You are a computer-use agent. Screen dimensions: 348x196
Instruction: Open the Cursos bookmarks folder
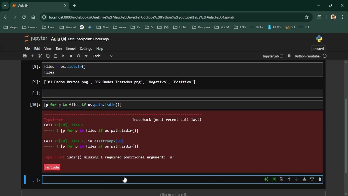click(30, 27)
